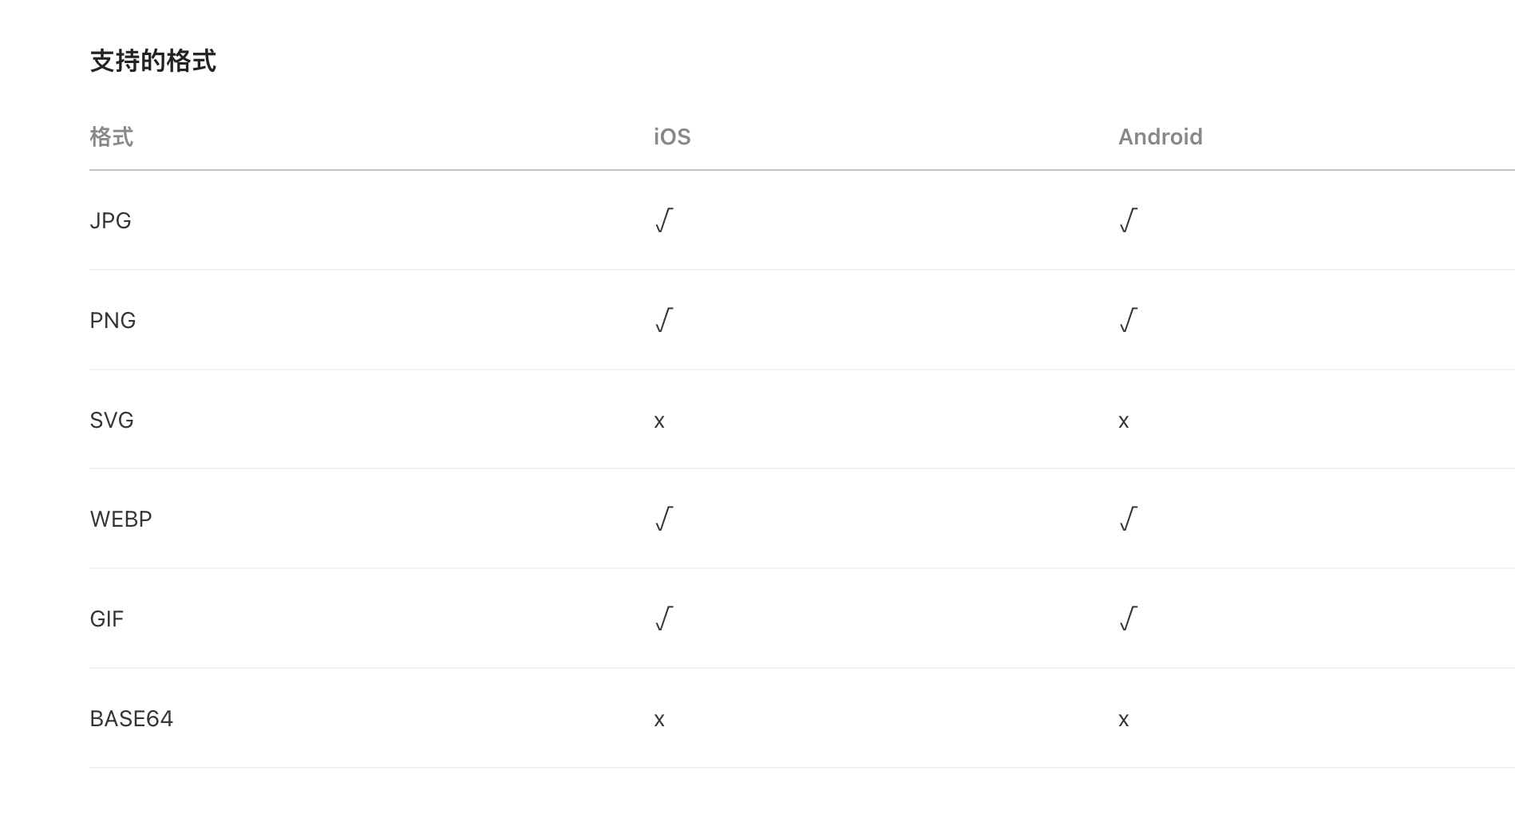Viewport: 1515px width, 822px height.
Task: Click the Android check mark for PNG
Action: (1128, 320)
